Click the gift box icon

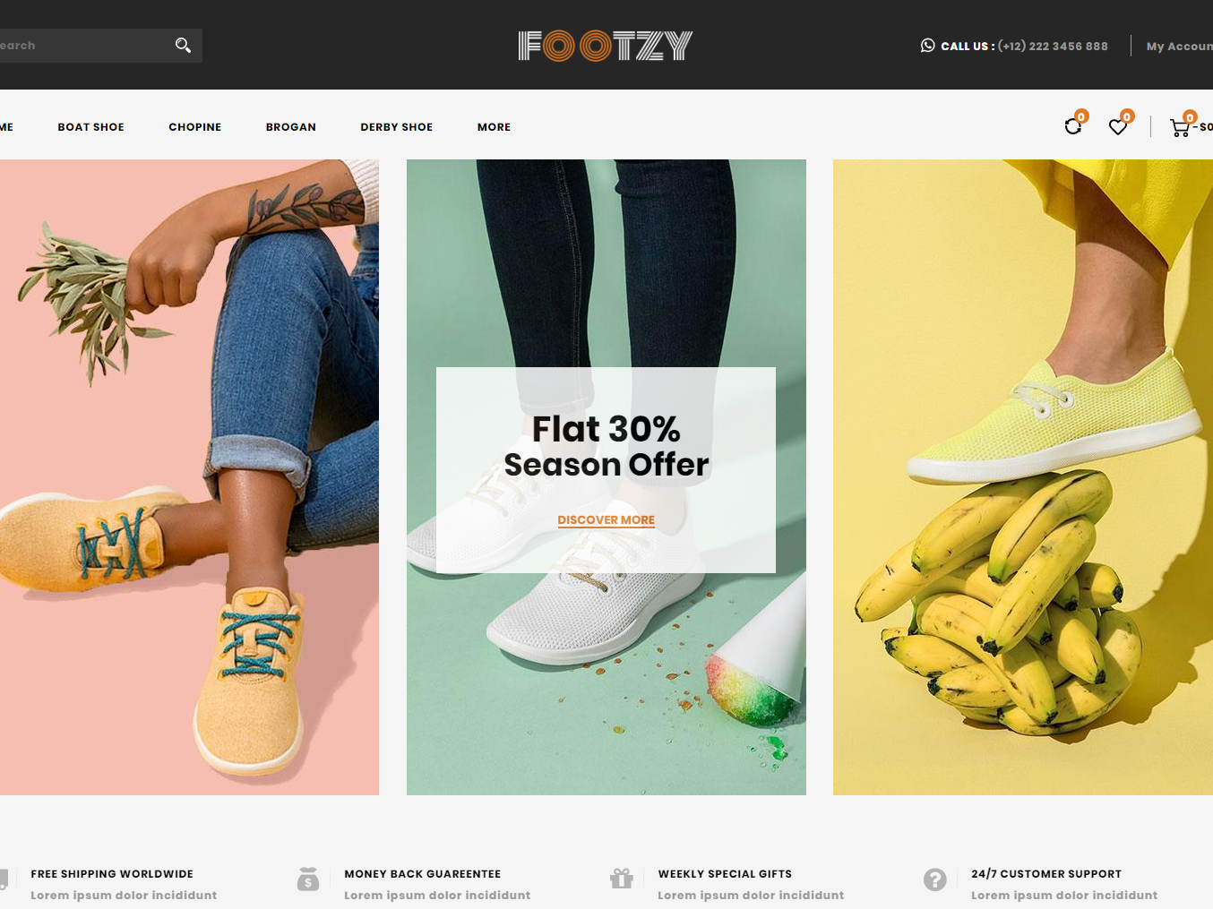point(622,879)
